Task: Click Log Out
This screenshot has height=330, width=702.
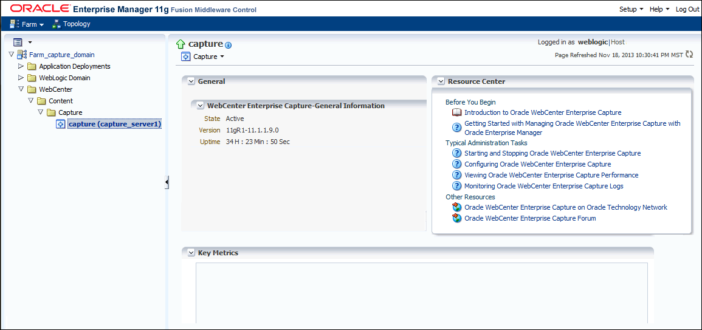Action: tap(687, 9)
